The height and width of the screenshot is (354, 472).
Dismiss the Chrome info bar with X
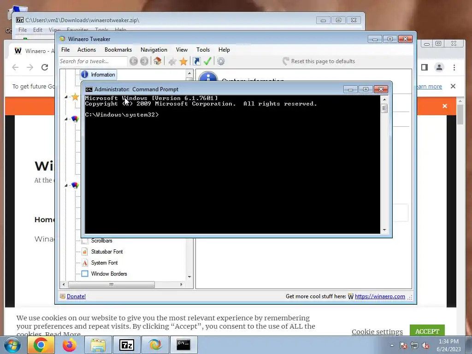[453, 86]
